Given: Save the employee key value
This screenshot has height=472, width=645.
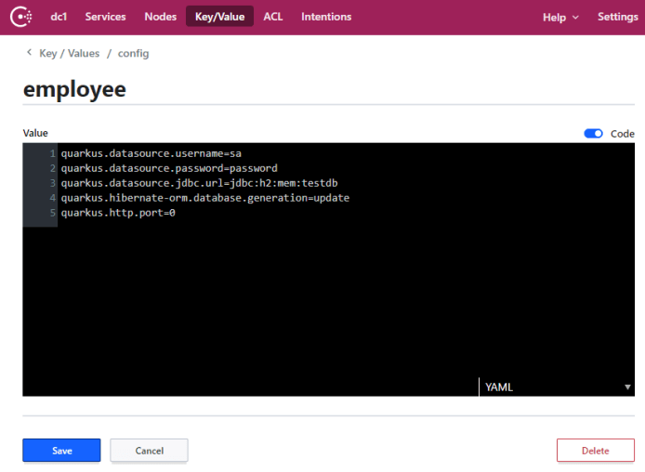Looking at the screenshot, I should (61, 451).
